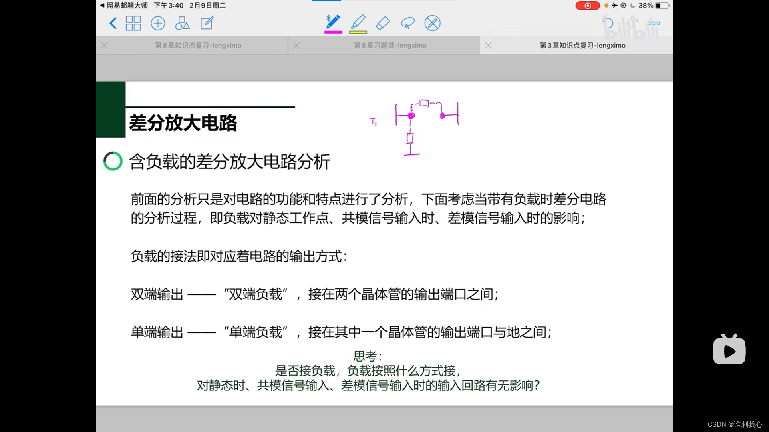Select the eraser tool
Image resolution: width=769 pixels, height=432 pixels.
[x=383, y=23]
